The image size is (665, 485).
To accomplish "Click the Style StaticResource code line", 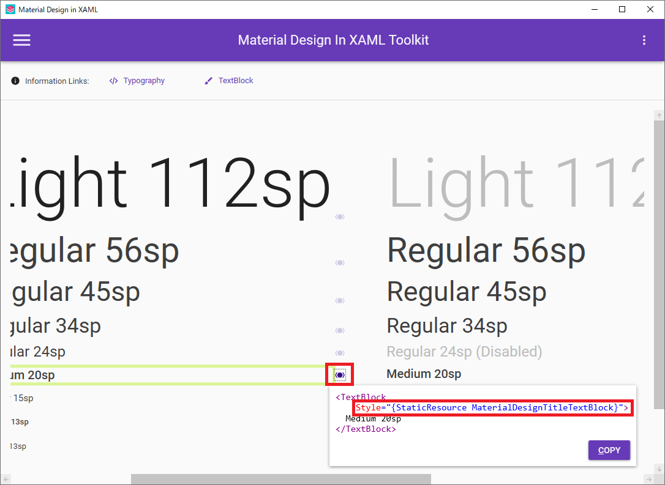I will pos(492,407).
